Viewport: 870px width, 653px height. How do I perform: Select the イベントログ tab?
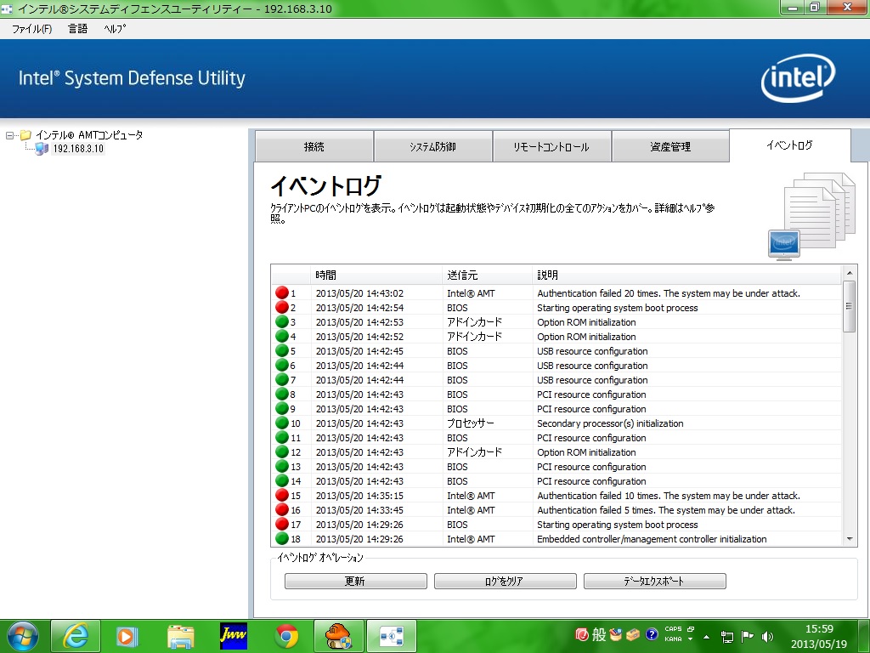789,145
